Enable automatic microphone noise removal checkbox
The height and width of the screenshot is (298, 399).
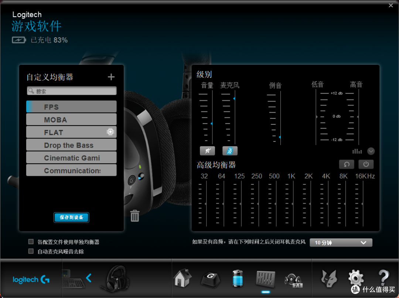click(31, 251)
